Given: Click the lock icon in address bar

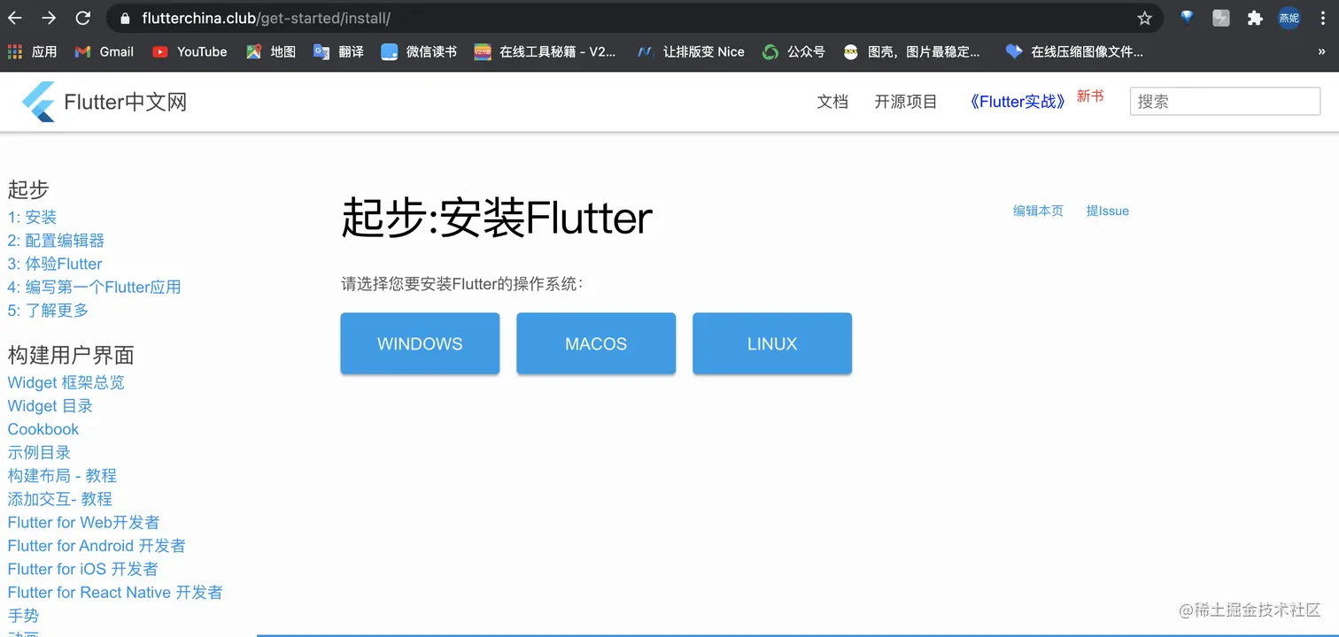Looking at the screenshot, I should pyautogui.click(x=125, y=18).
